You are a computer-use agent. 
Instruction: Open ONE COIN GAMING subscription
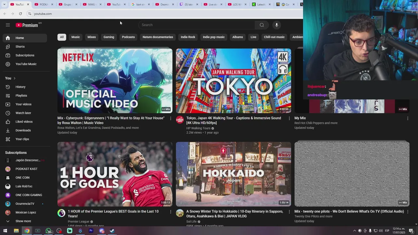tap(25, 195)
